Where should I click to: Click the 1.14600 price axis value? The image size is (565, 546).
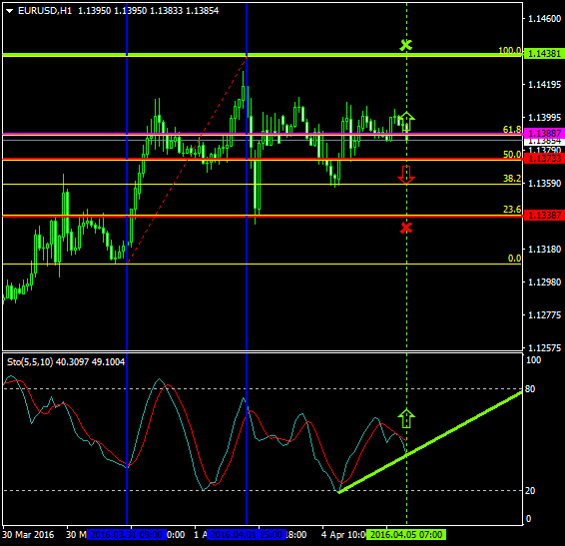544,19
